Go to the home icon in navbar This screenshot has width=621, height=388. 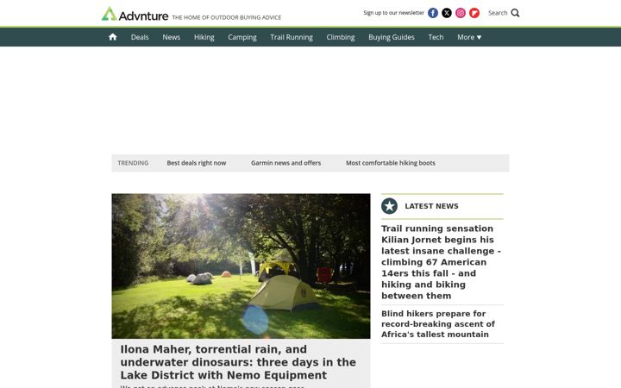tap(113, 37)
